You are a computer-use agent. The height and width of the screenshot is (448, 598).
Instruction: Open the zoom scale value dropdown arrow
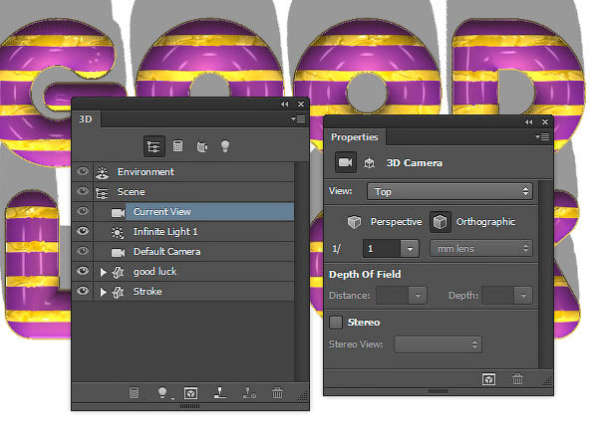tap(410, 249)
